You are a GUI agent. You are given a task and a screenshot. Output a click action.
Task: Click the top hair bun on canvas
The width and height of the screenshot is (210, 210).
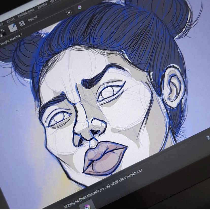click(x=162, y=15)
